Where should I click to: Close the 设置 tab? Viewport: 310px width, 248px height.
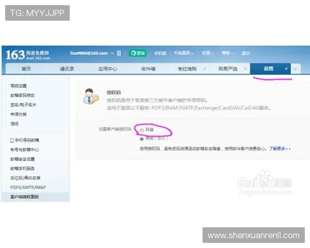(x=286, y=69)
